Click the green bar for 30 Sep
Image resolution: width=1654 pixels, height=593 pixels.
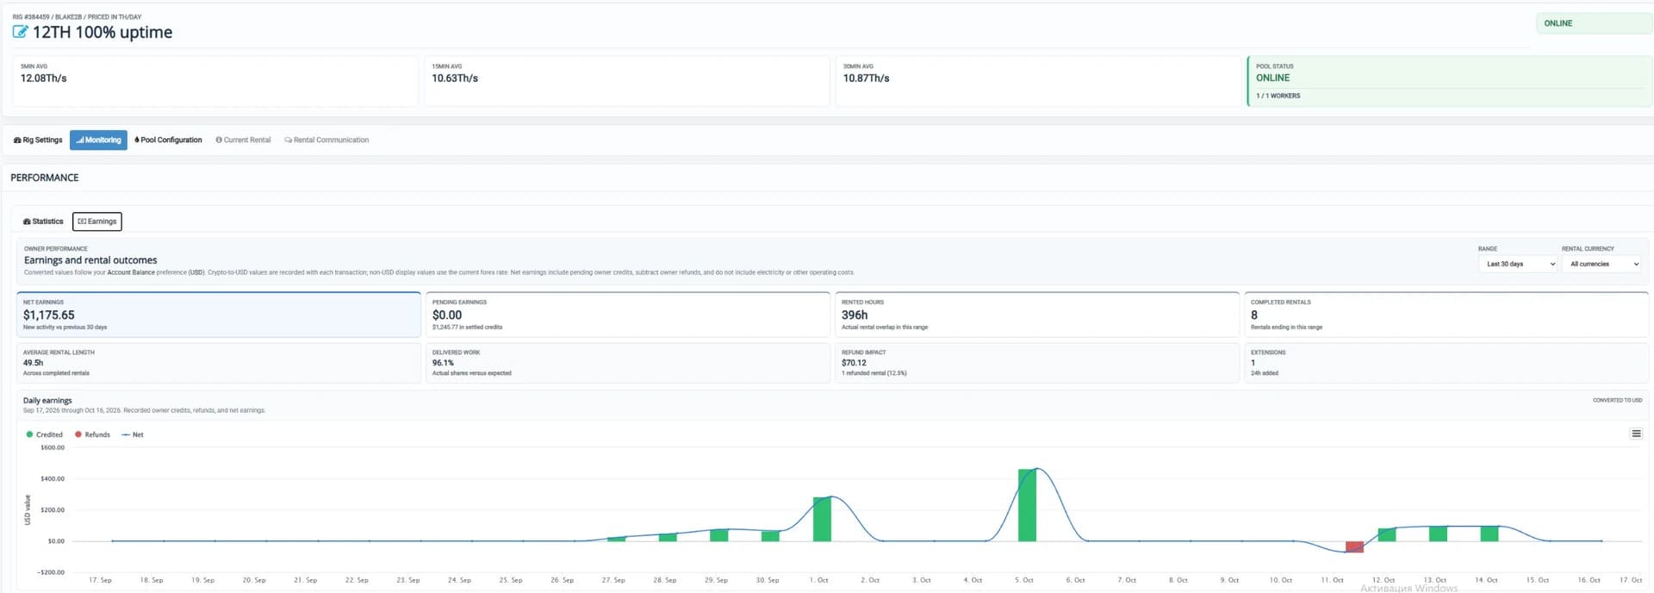tap(770, 536)
